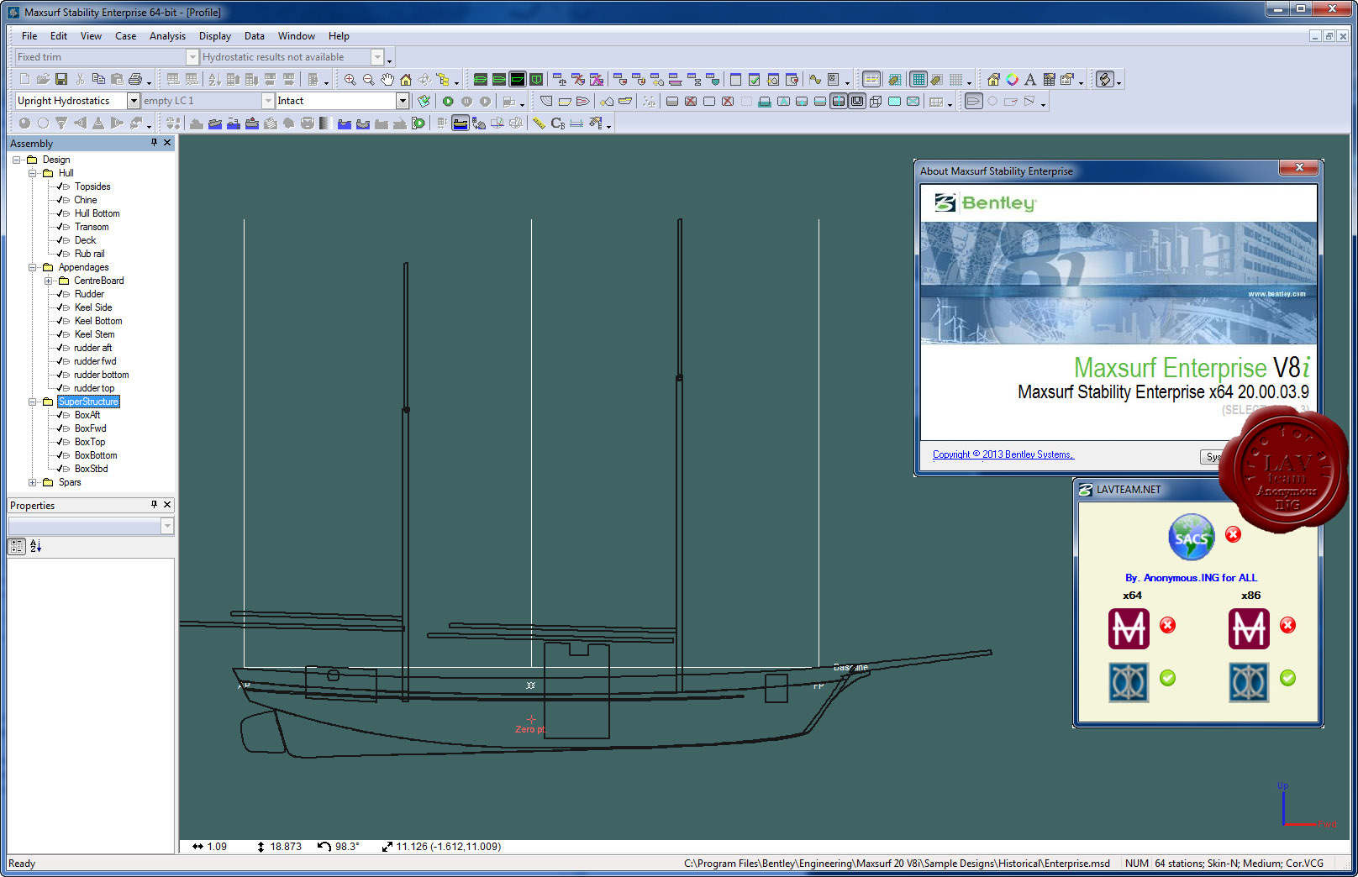
Task: Select the SuperStructure tree item
Action: (88, 402)
